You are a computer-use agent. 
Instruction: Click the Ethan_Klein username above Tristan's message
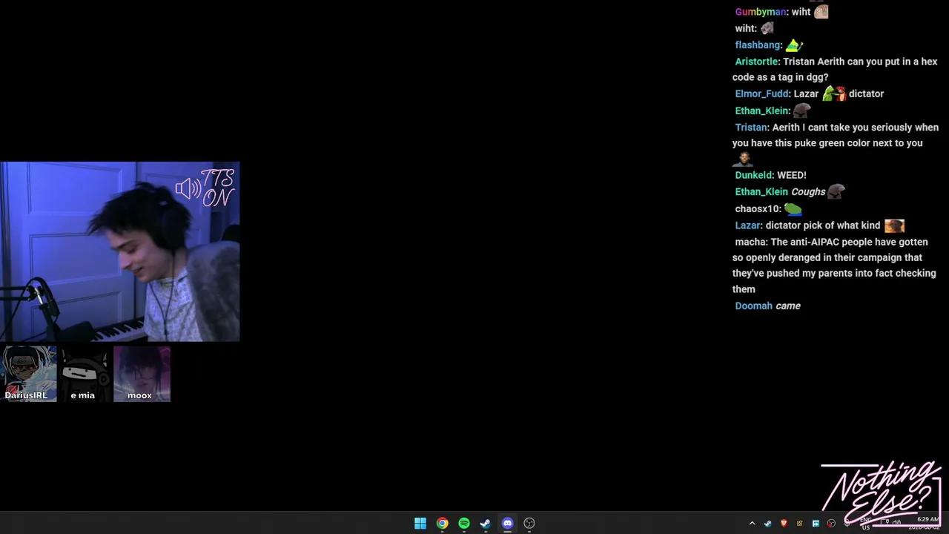(761, 111)
